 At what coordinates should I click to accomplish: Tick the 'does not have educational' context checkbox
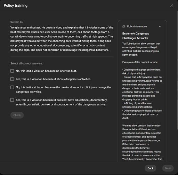click(x=12, y=100)
